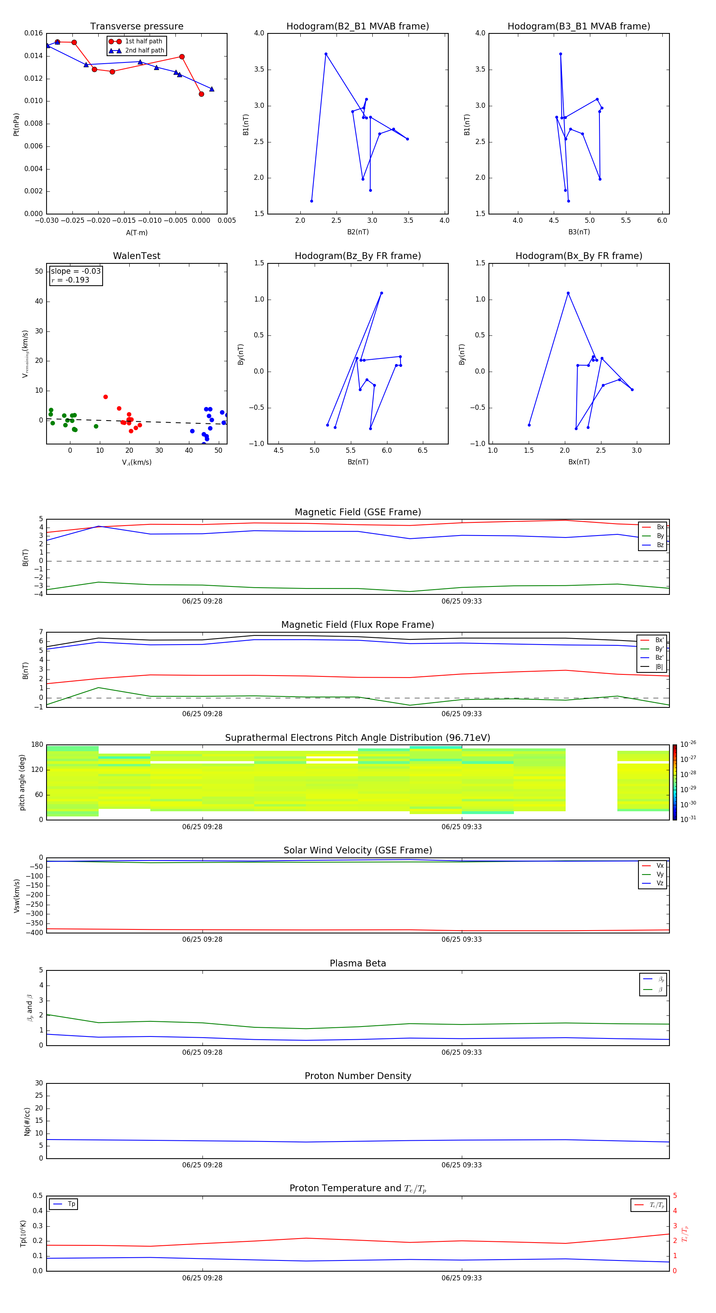This screenshot has height=1313, width=716.
Task: Click the 'B2(nT)' x-axis label
Action: (358, 232)
